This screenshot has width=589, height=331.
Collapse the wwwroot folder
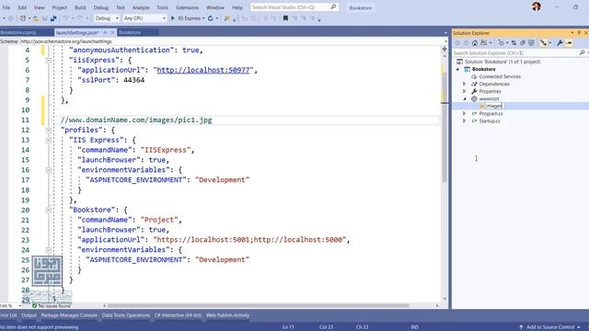coord(464,99)
